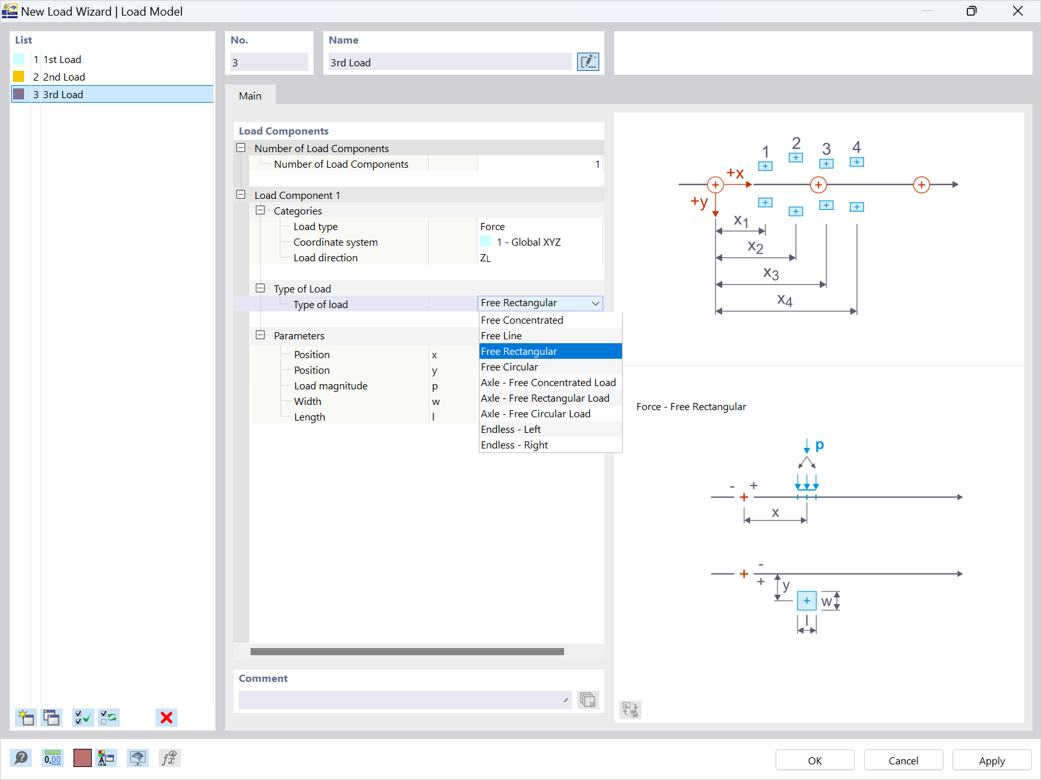Select the Width parameter row
Image resolution: width=1041 pixels, height=780 pixels.
[364, 401]
